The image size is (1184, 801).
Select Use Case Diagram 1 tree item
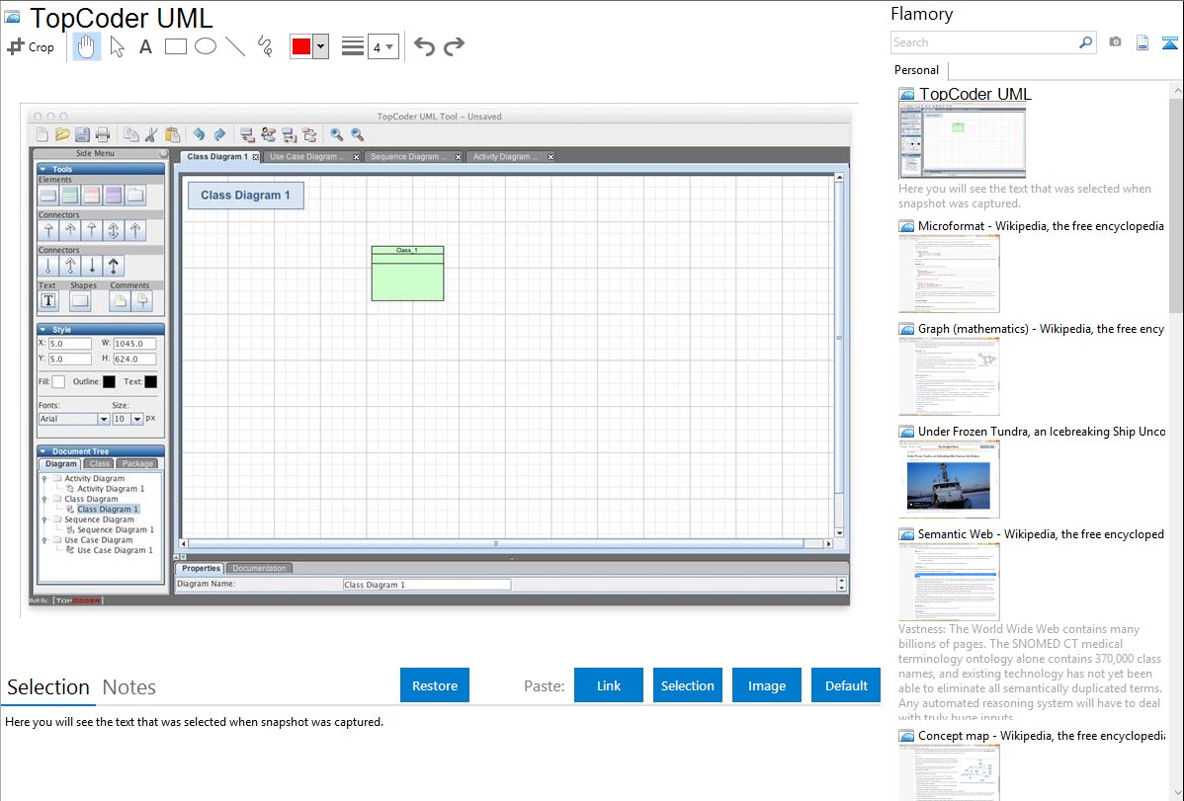[114, 550]
